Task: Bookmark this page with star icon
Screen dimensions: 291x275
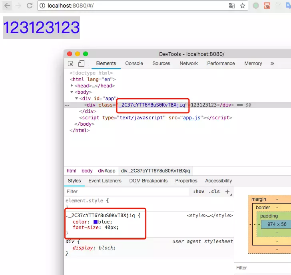Action: click(242, 6)
